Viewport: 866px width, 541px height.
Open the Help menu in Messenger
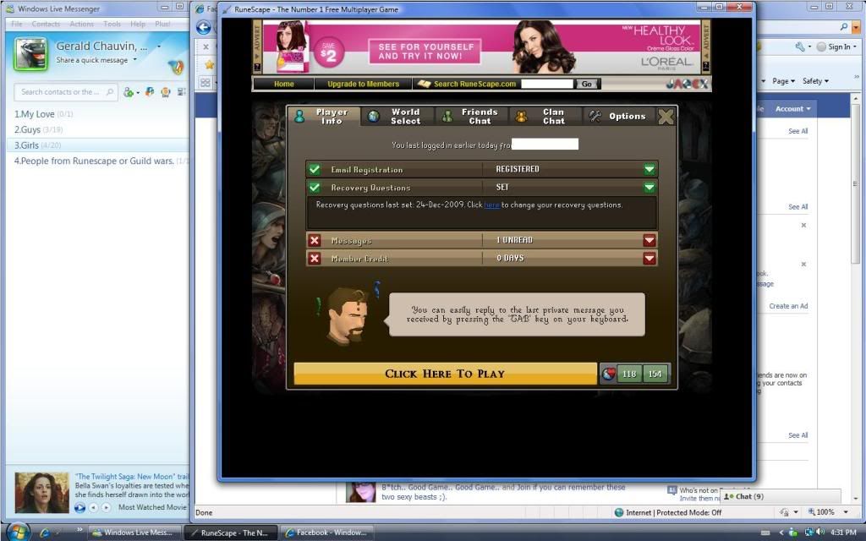pos(138,24)
